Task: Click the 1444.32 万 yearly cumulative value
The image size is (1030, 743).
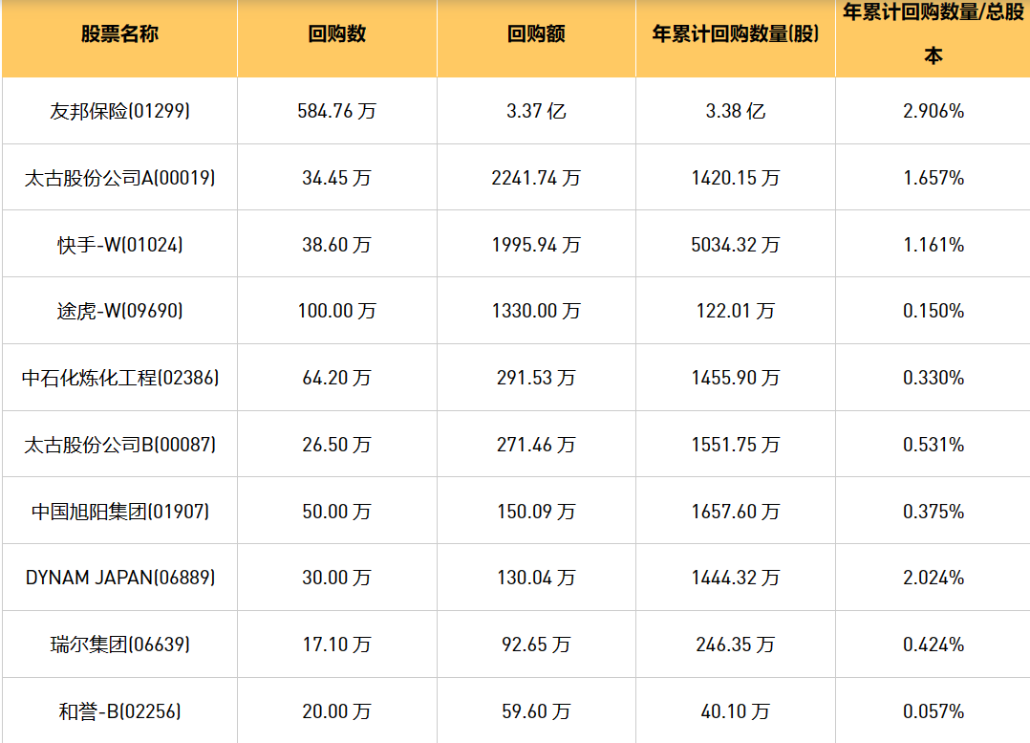Action: 735,578
